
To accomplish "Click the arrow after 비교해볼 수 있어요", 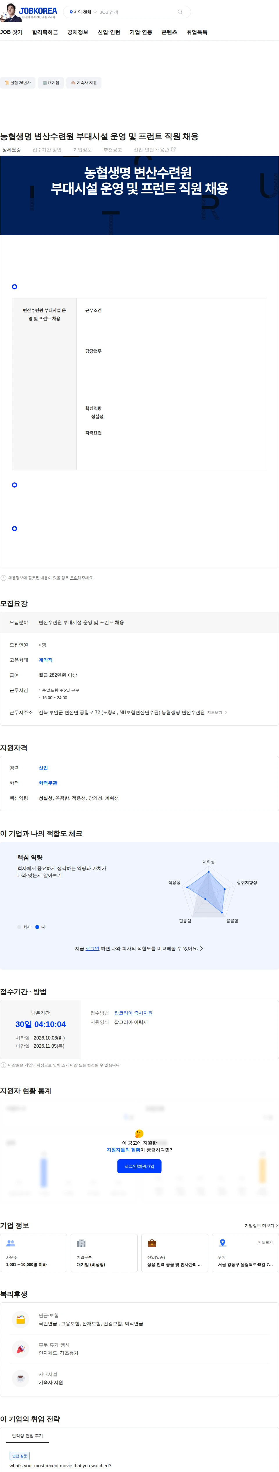I will [x=201, y=949].
